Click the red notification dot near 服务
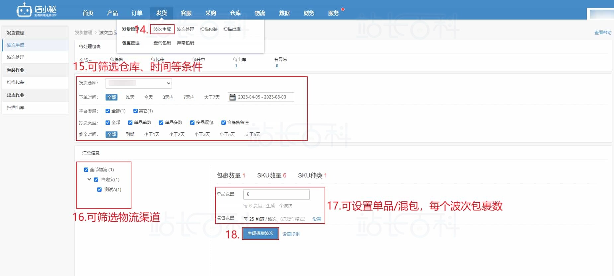Viewport: 614px width, 276px height. pos(343,9)
